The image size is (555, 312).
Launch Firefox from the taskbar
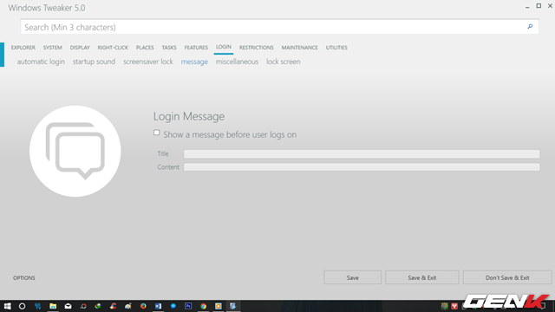click(143, 306)
